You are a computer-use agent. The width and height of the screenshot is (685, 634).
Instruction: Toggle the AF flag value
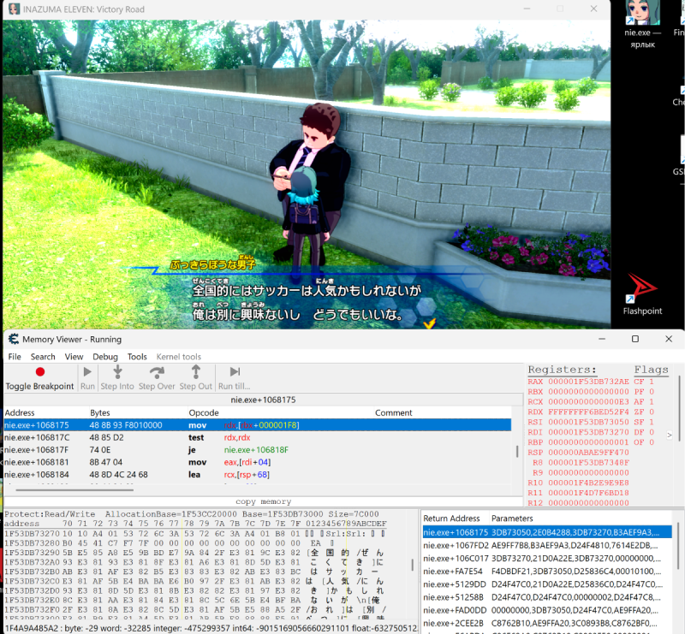click(652, 402)
